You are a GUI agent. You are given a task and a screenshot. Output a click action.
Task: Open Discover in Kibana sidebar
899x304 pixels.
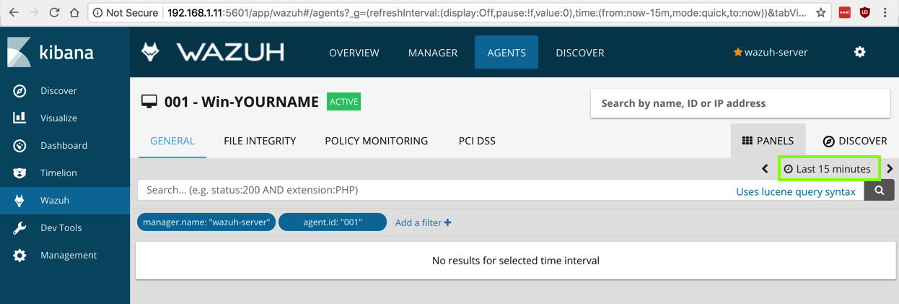[58, 91]
